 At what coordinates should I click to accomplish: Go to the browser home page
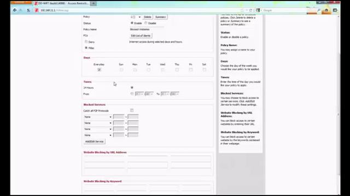[x=326, y=10]
